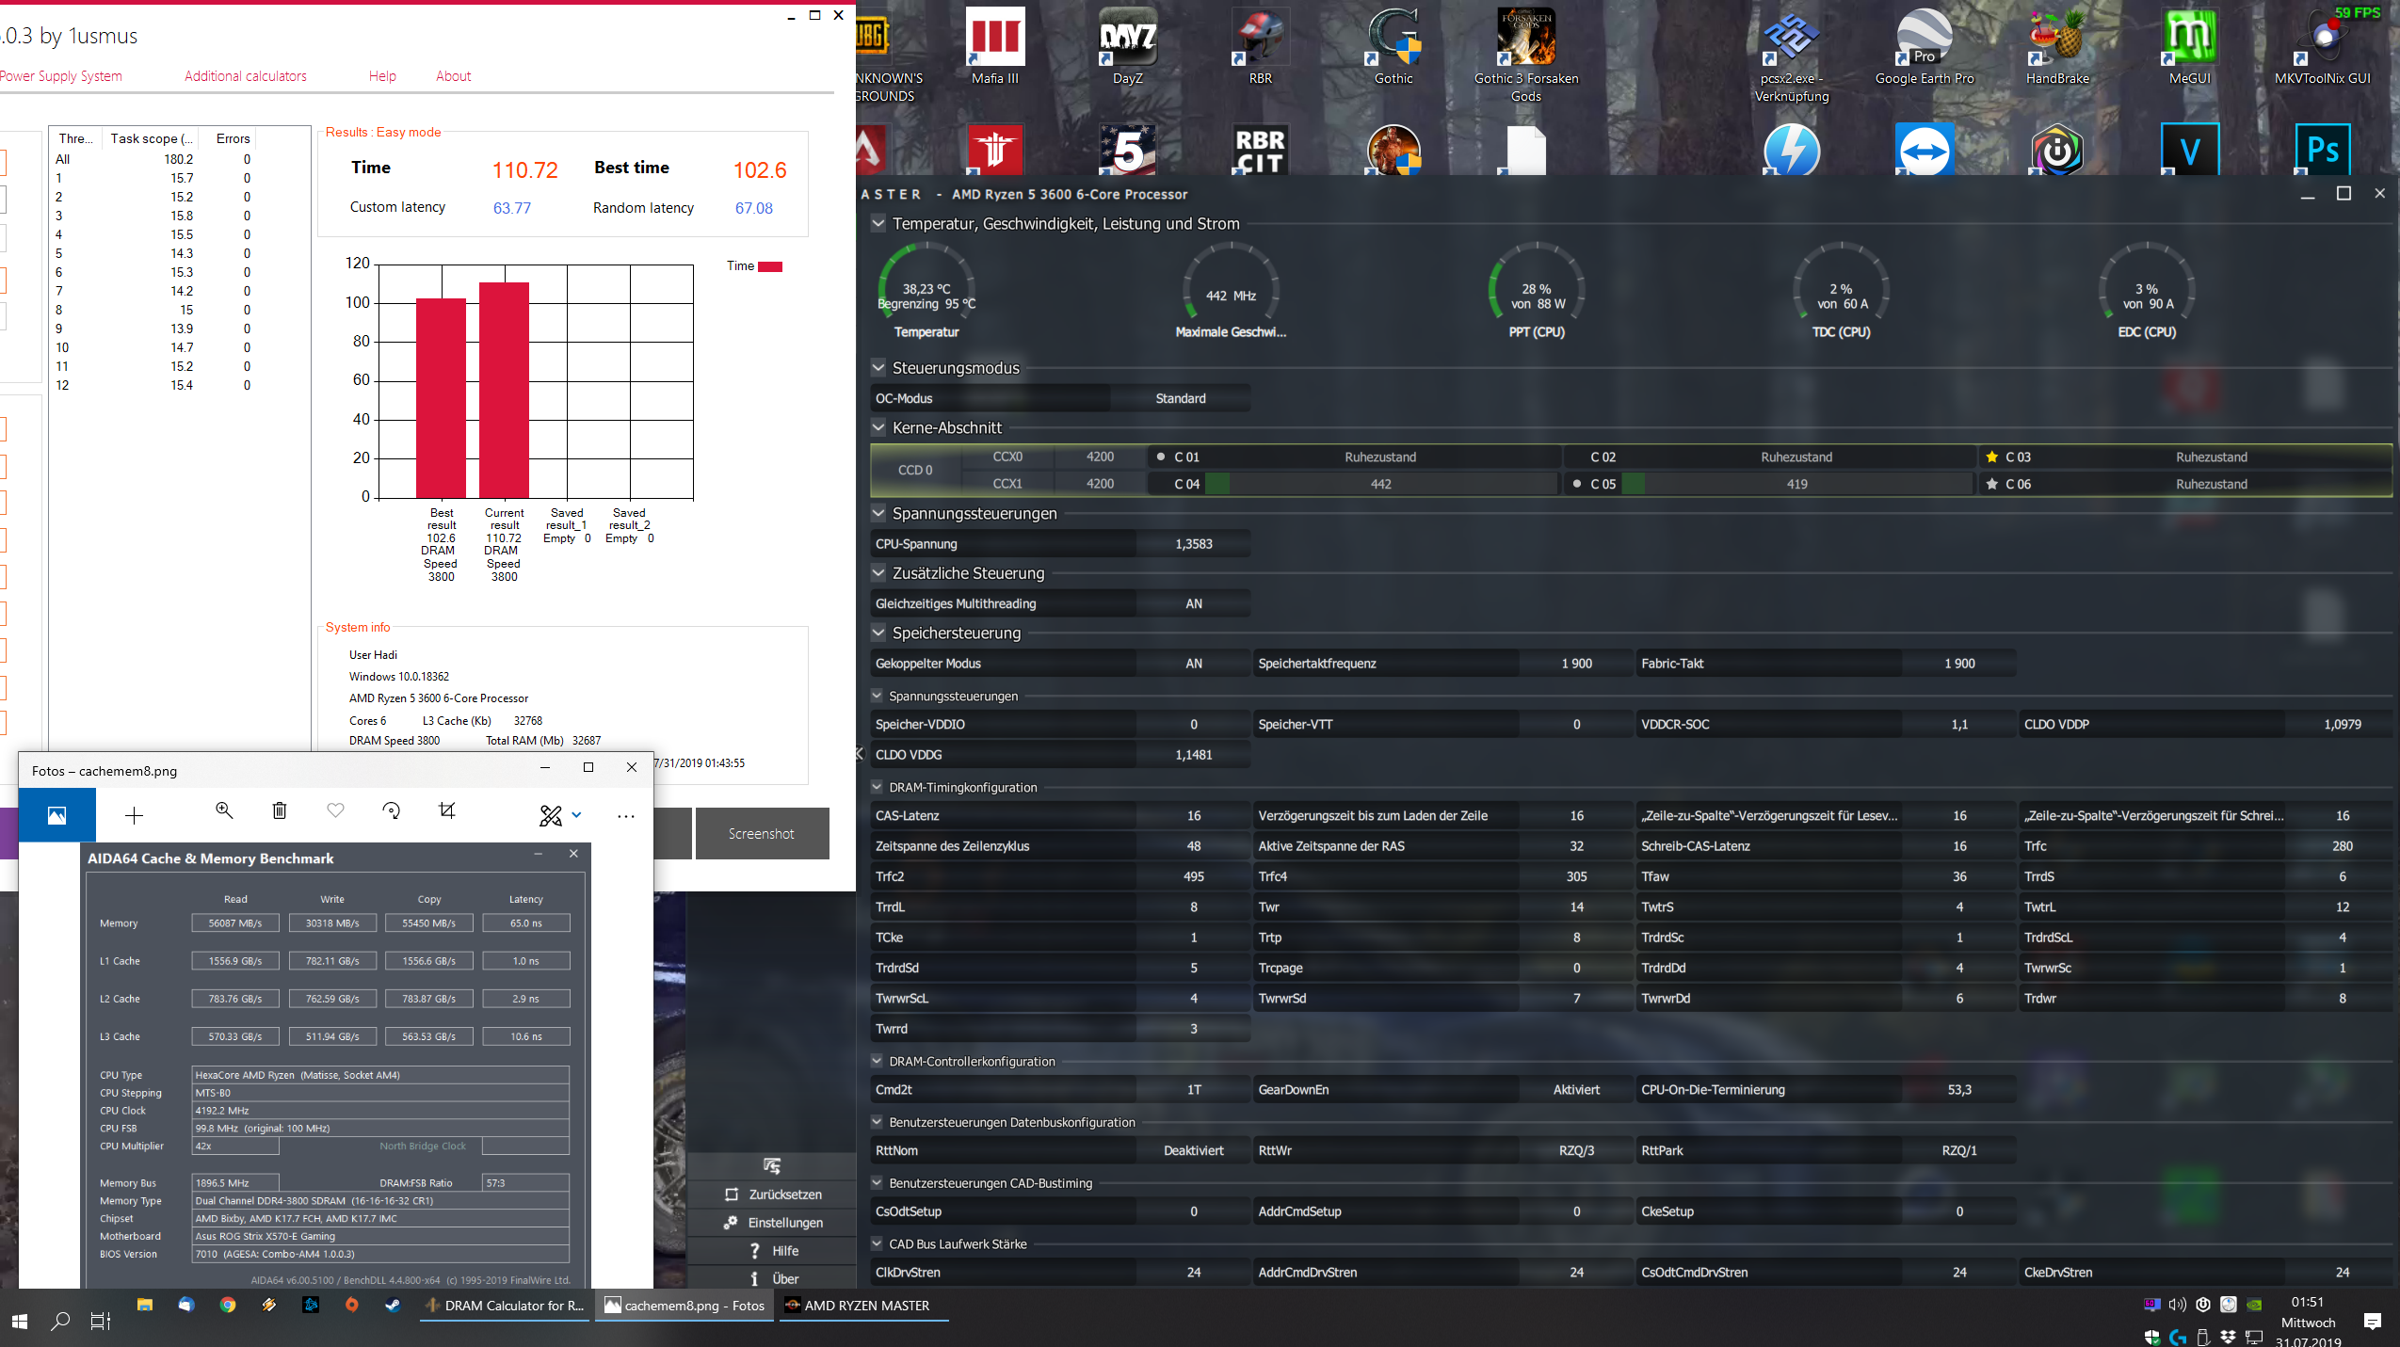Toggle the dot marker on core C 05
This screenshot has width=2400, height=1347.
(x=1577, y=484)
